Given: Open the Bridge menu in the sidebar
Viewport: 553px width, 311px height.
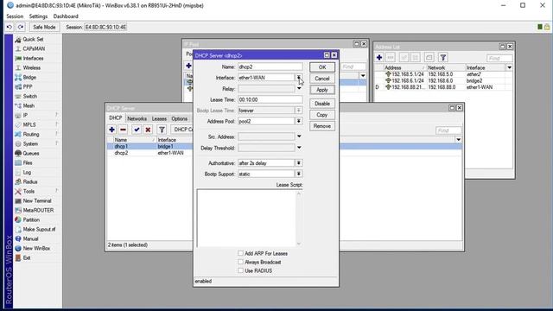Looking at the screenshot, I should [29, 77].
